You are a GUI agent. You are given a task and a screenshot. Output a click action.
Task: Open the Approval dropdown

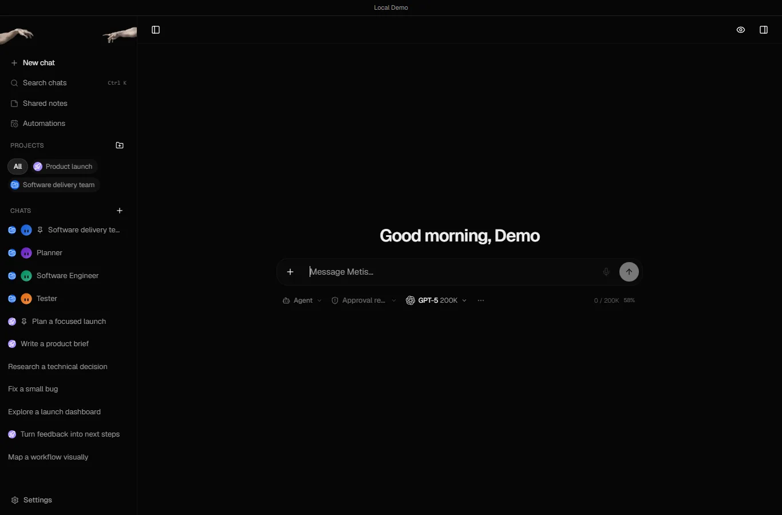coord(364,300)
